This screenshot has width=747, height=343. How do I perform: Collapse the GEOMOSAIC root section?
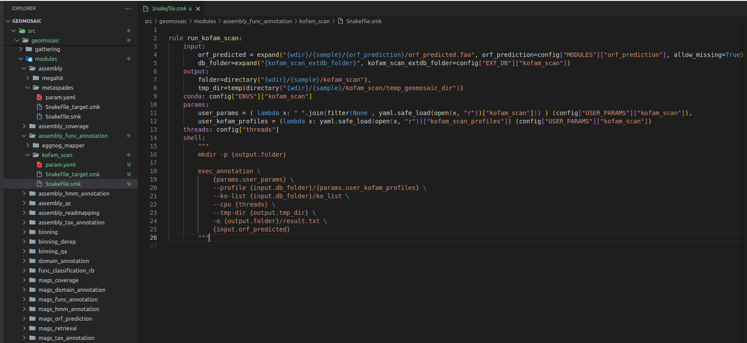click(x=8, y=21)
